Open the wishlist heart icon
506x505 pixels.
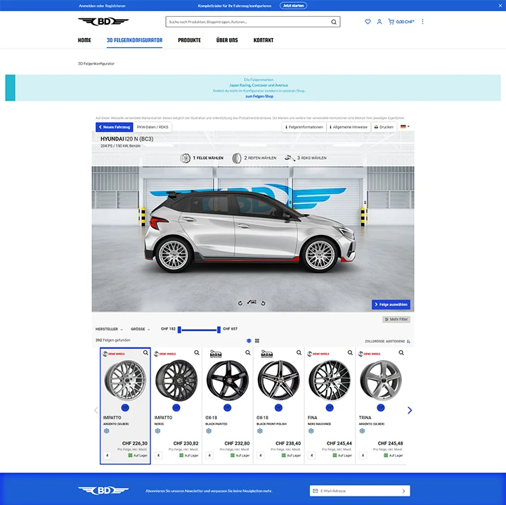tap(368, 22)
